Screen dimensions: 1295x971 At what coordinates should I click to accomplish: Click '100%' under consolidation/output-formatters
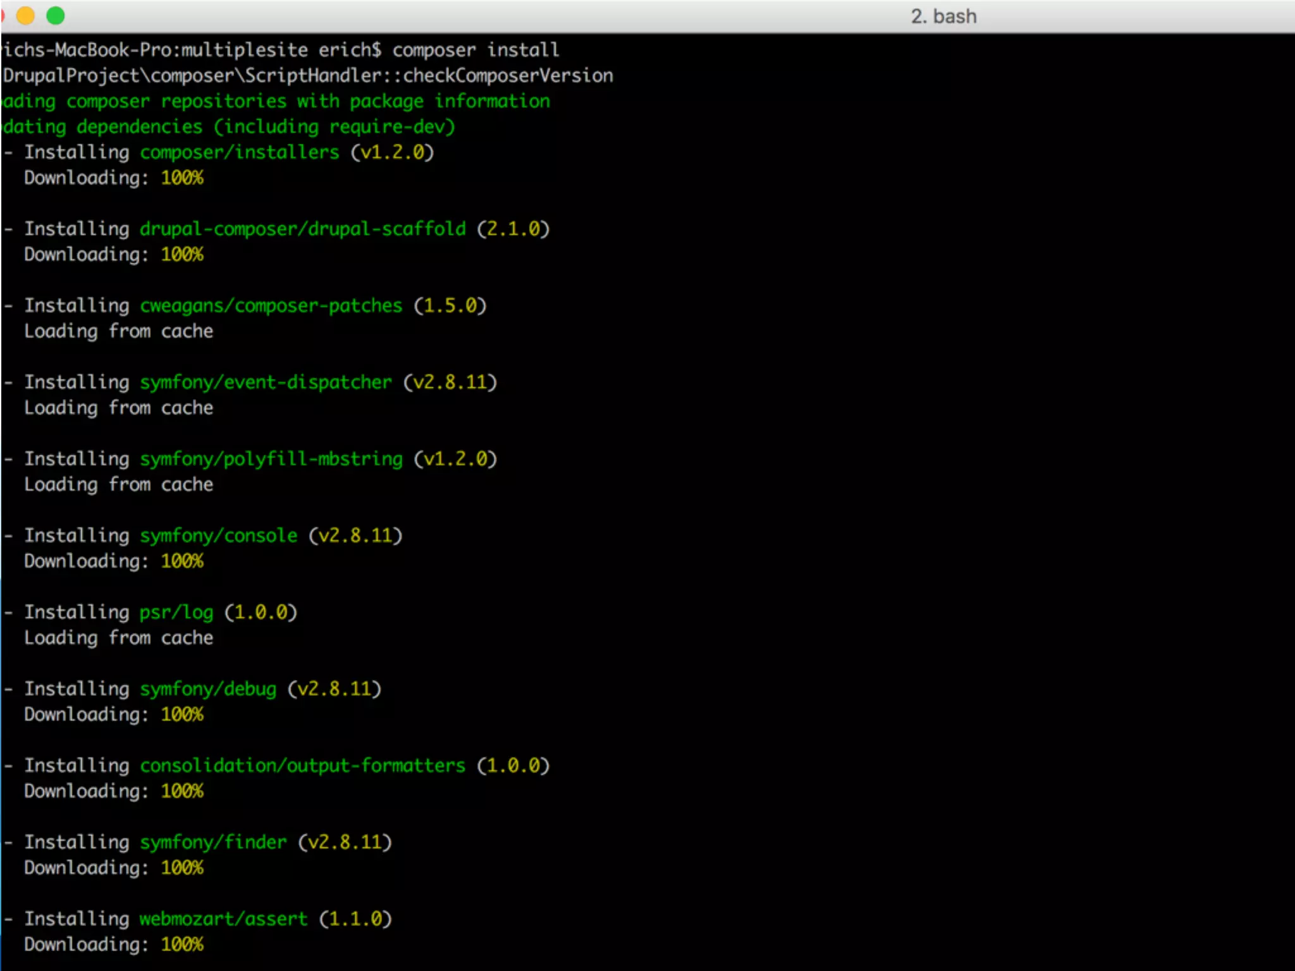point(182,791)
